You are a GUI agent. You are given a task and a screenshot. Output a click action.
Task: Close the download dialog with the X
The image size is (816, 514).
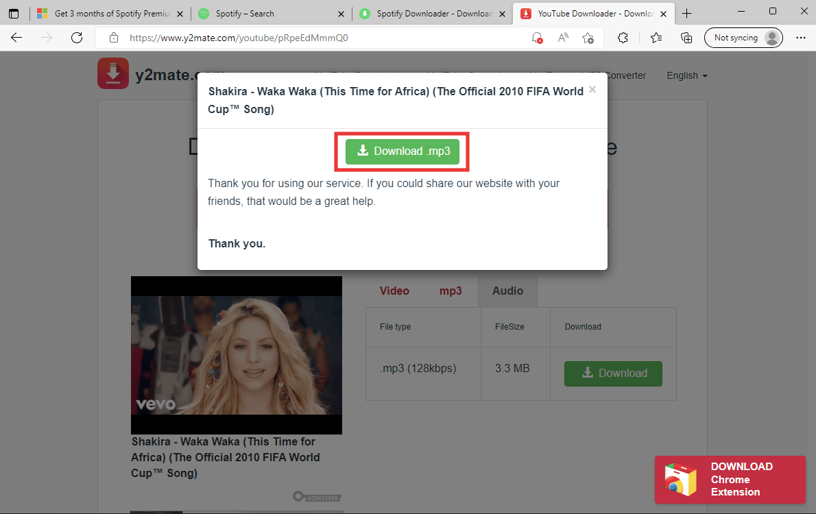tap(592, 90)
